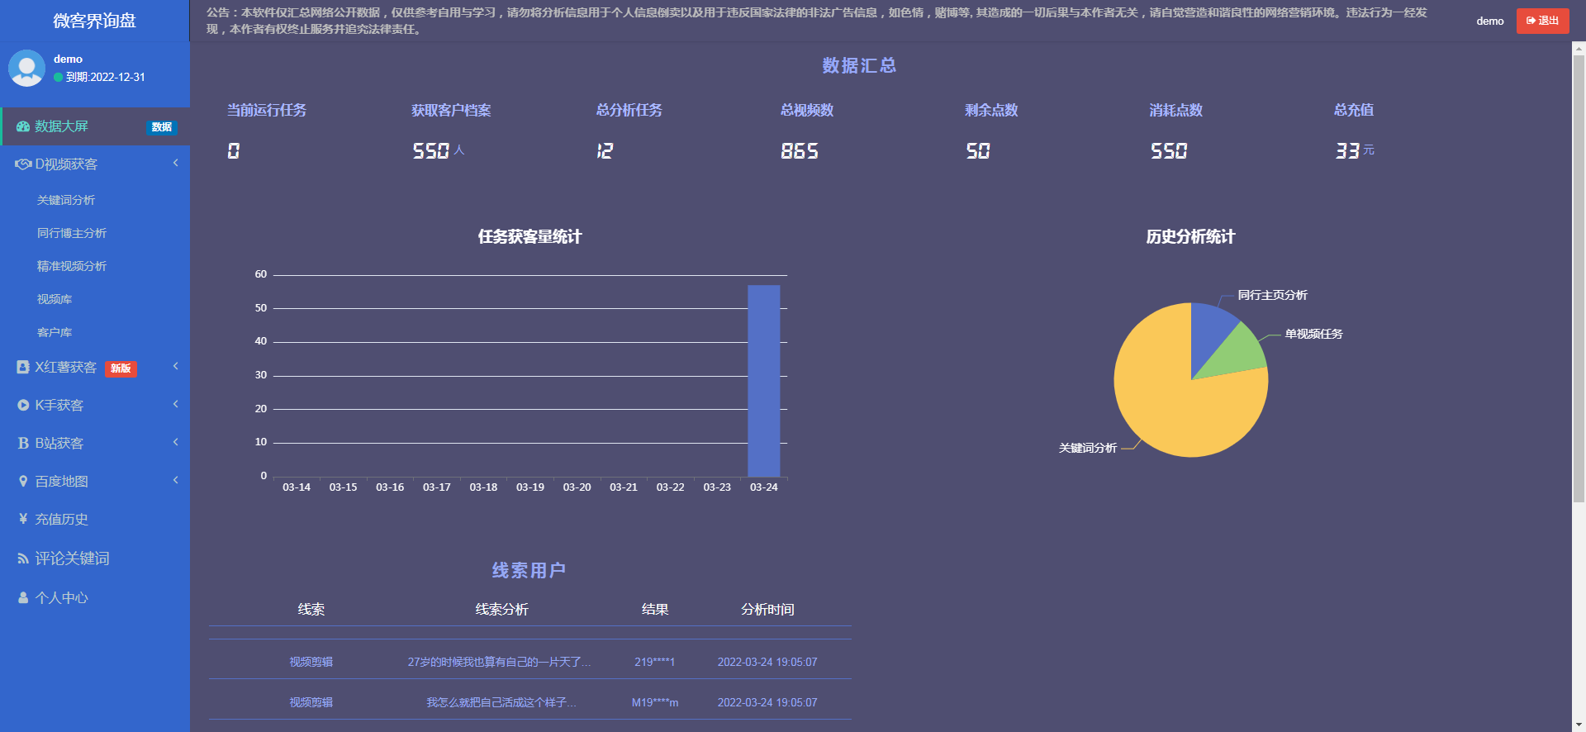This screenshot has width=1586, height=732.
Task: Click the M19****m result cell
Action: click(x=655, y=702)
